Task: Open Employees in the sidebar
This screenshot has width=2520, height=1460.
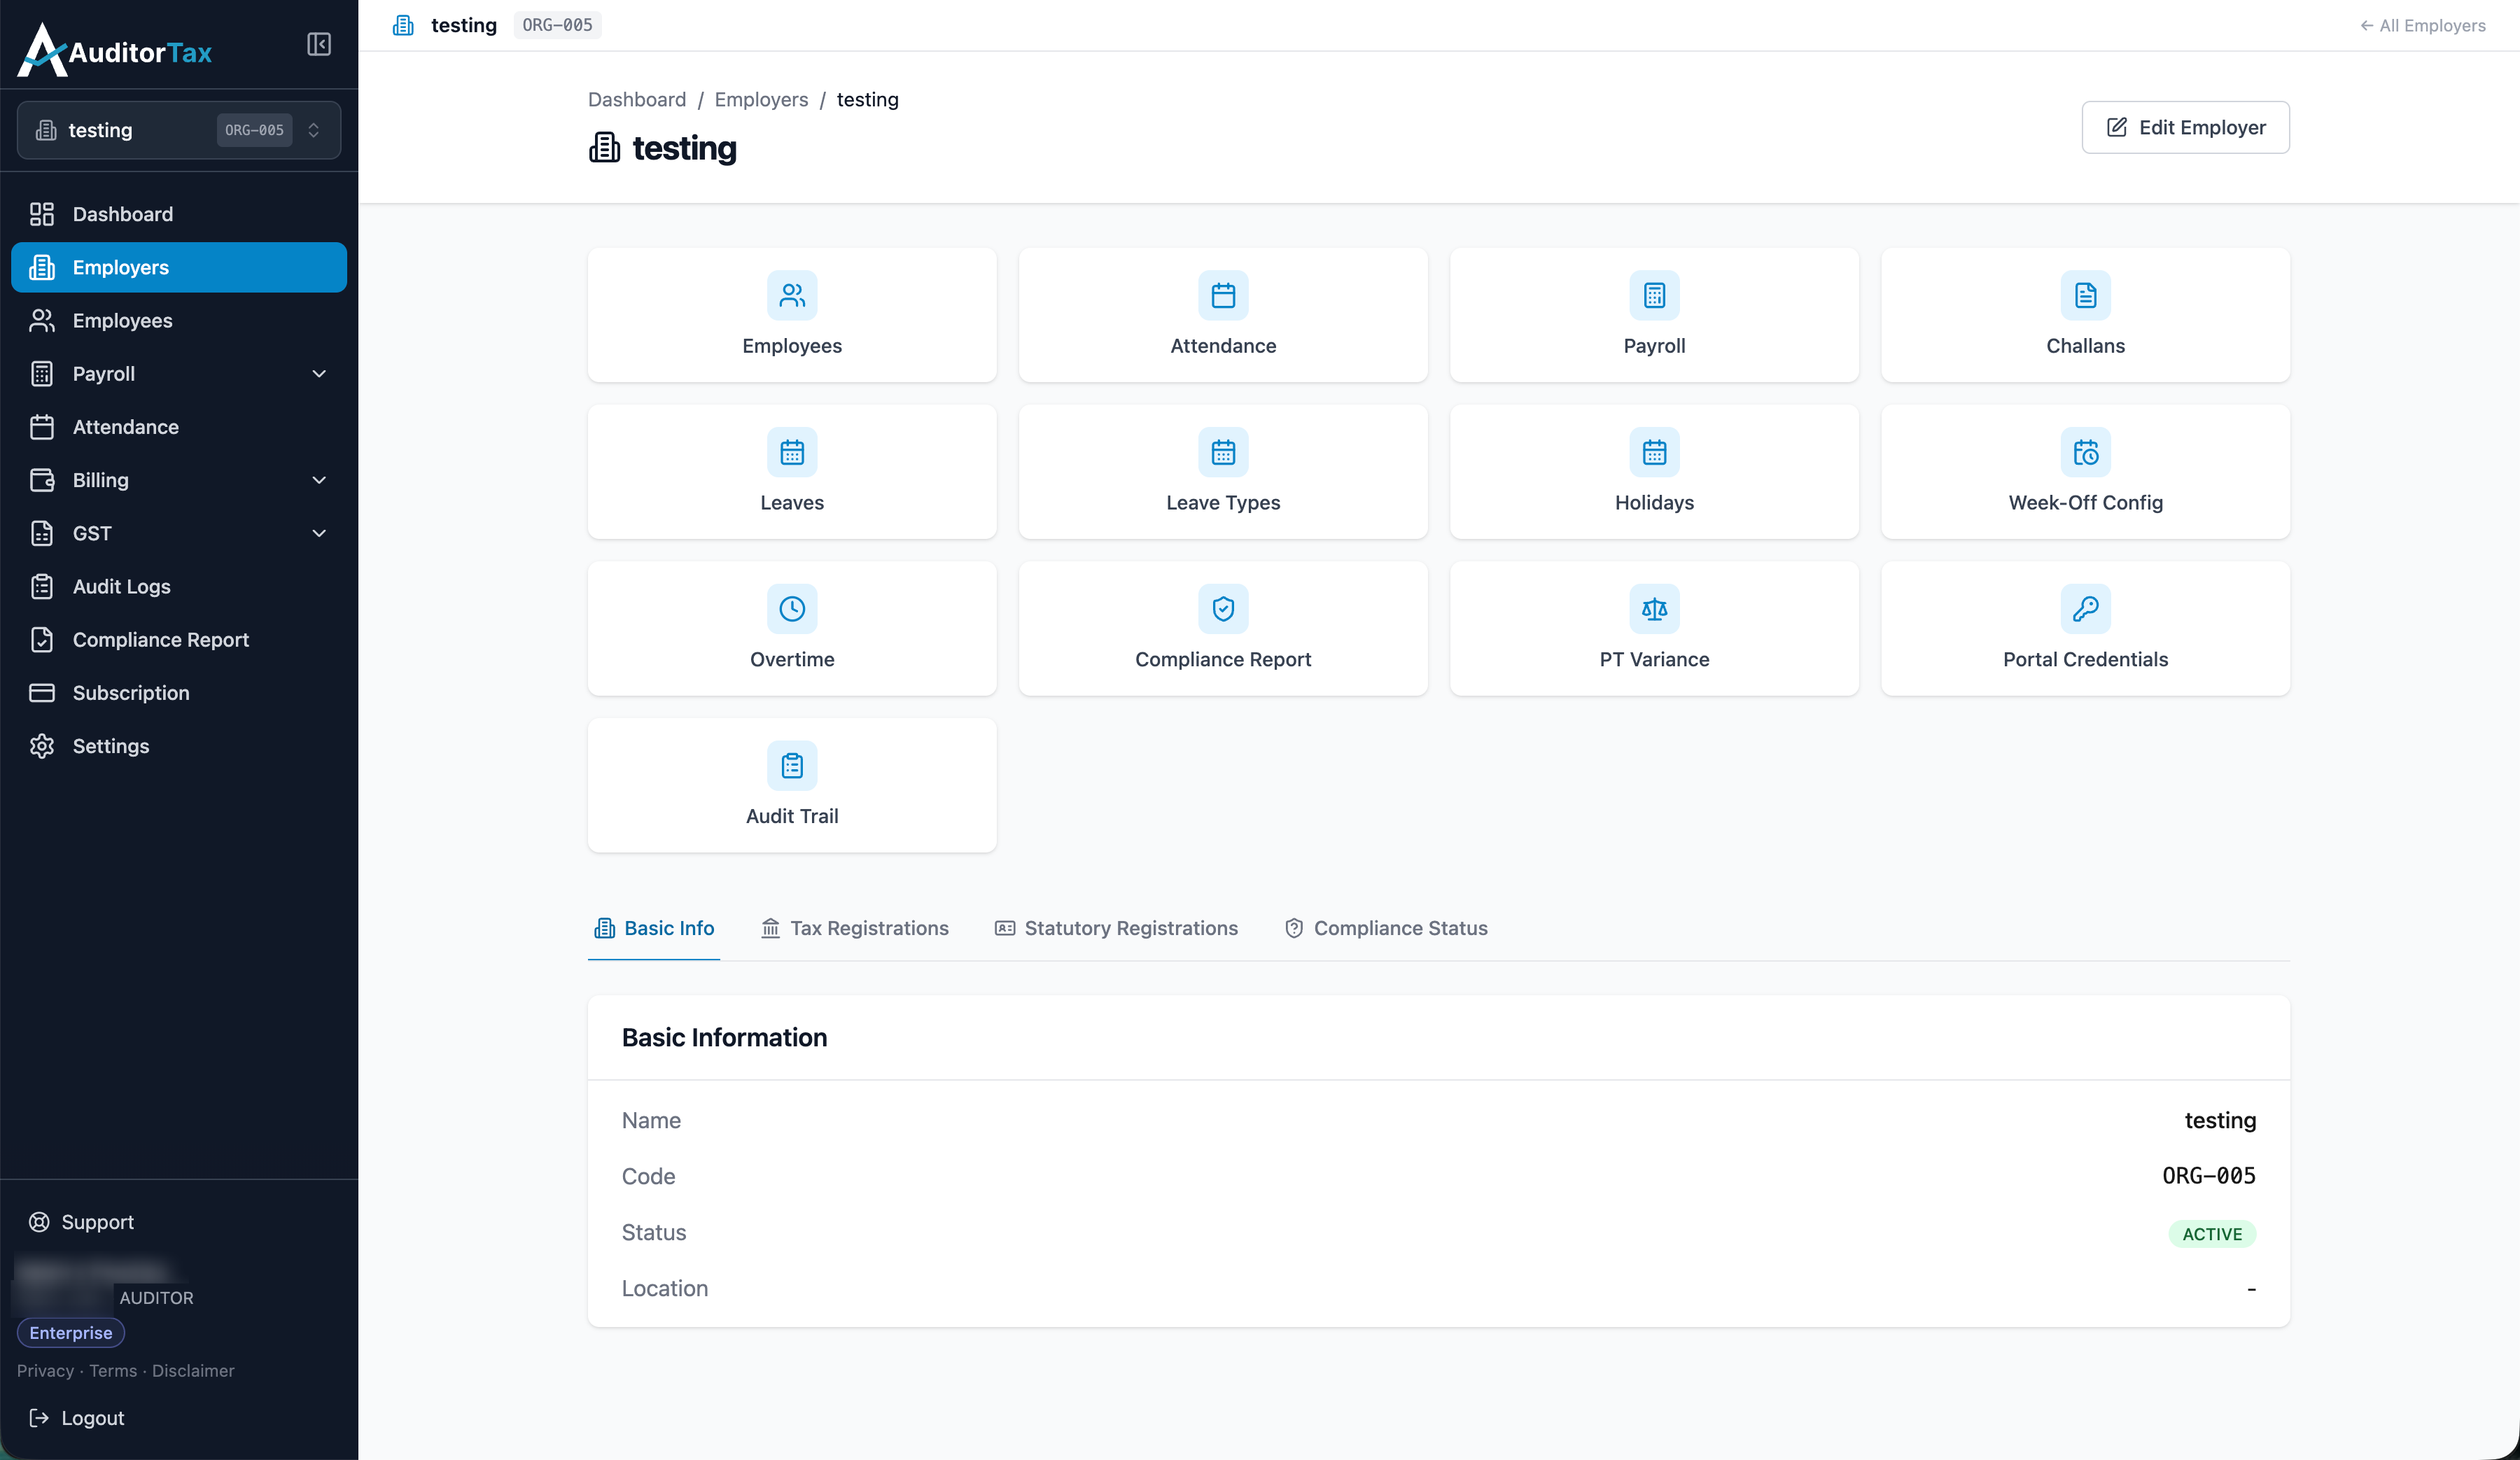Action: tap(179, 321)
